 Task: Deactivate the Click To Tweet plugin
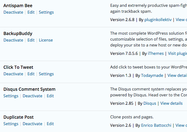(x=13, y=74)
